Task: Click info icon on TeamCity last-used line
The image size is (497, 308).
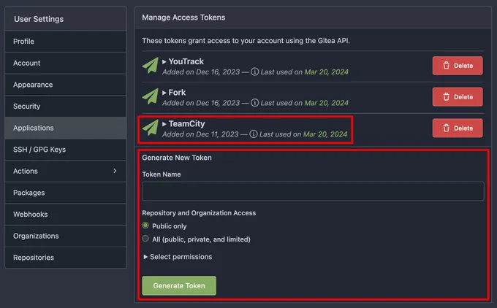Action: point(254,134)
